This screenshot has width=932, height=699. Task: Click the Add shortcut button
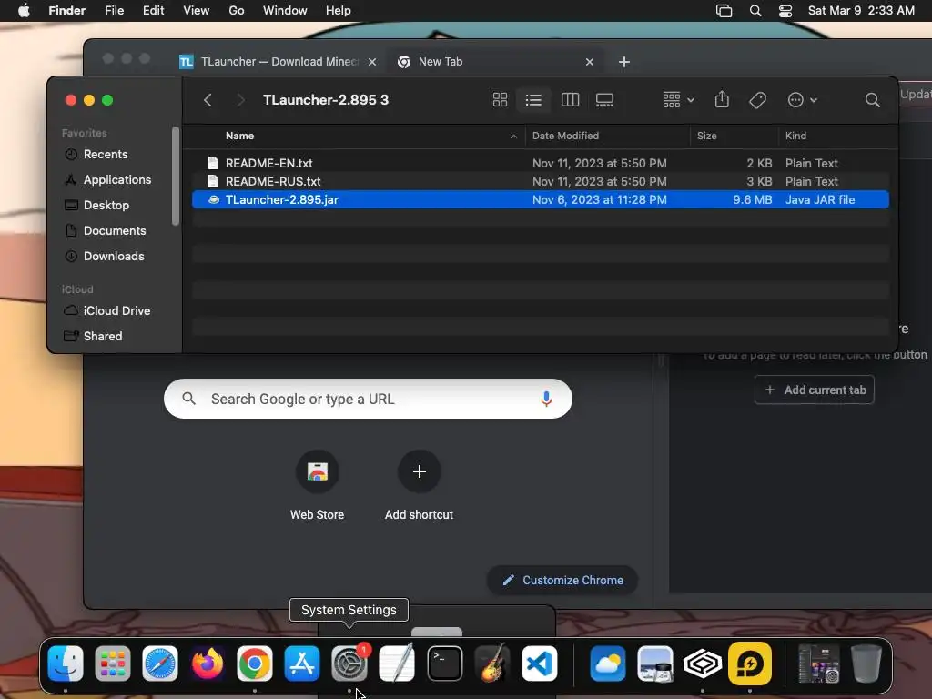click(x=419, y=486)
